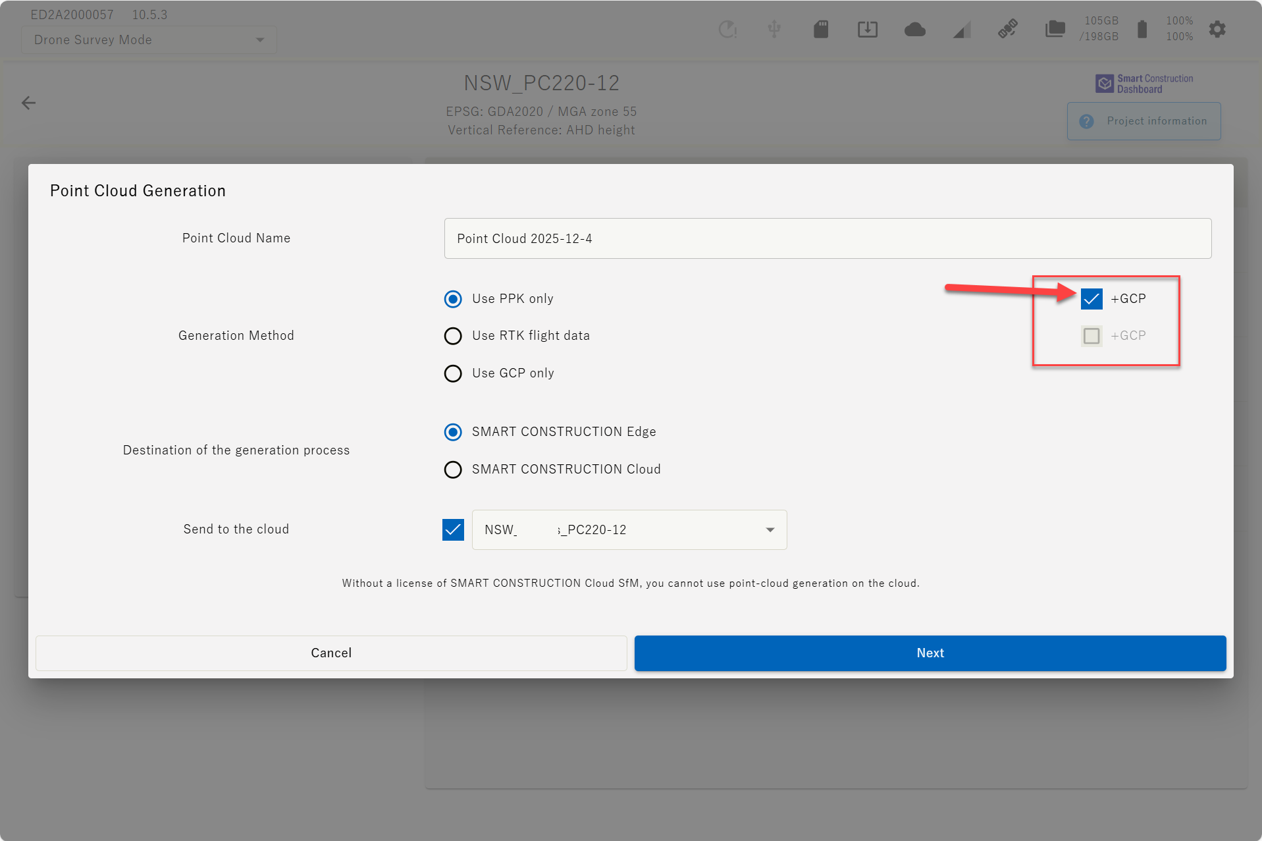Click the Destination of the generation process label
1262x841 pixels.
pyautogui.click(x=236, y=450)
